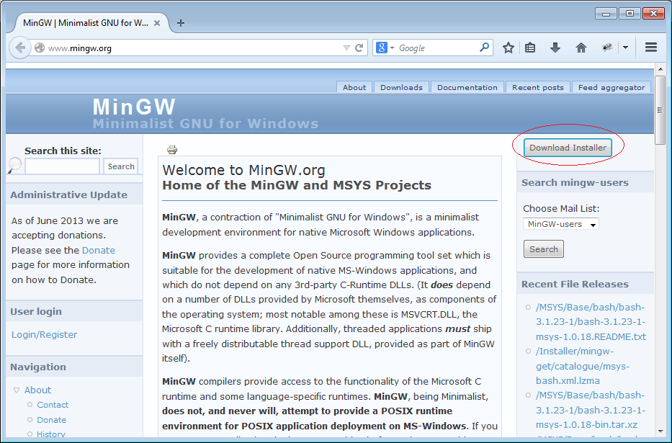672x443 pixels.
Task: Click the magnifying glass icon near site search
Action: pos(15,165)
